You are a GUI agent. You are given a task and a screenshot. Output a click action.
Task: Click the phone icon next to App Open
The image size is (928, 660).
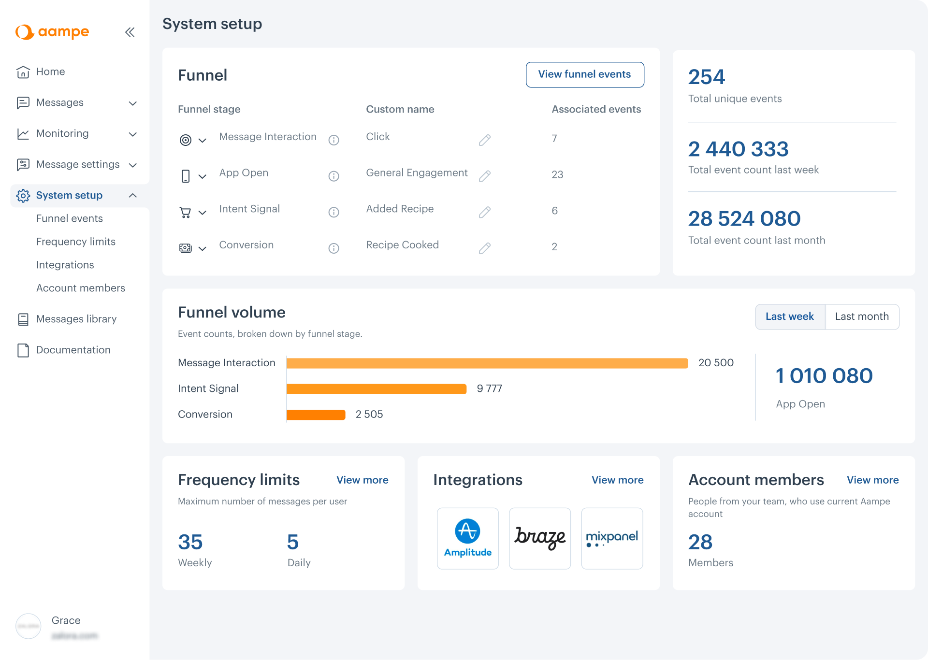pos(187,176)
